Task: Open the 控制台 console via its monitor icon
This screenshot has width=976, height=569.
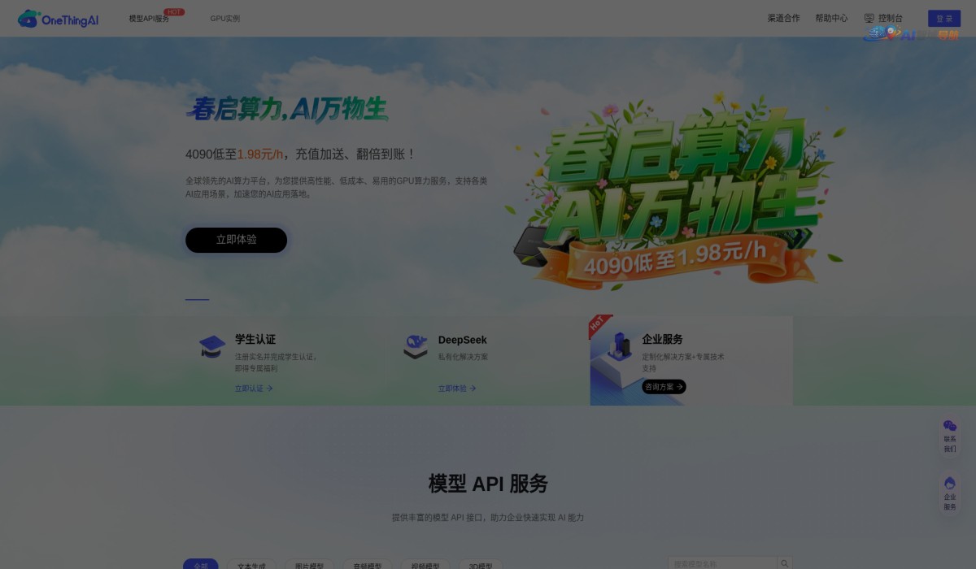Action: click(x=870, y=18)
